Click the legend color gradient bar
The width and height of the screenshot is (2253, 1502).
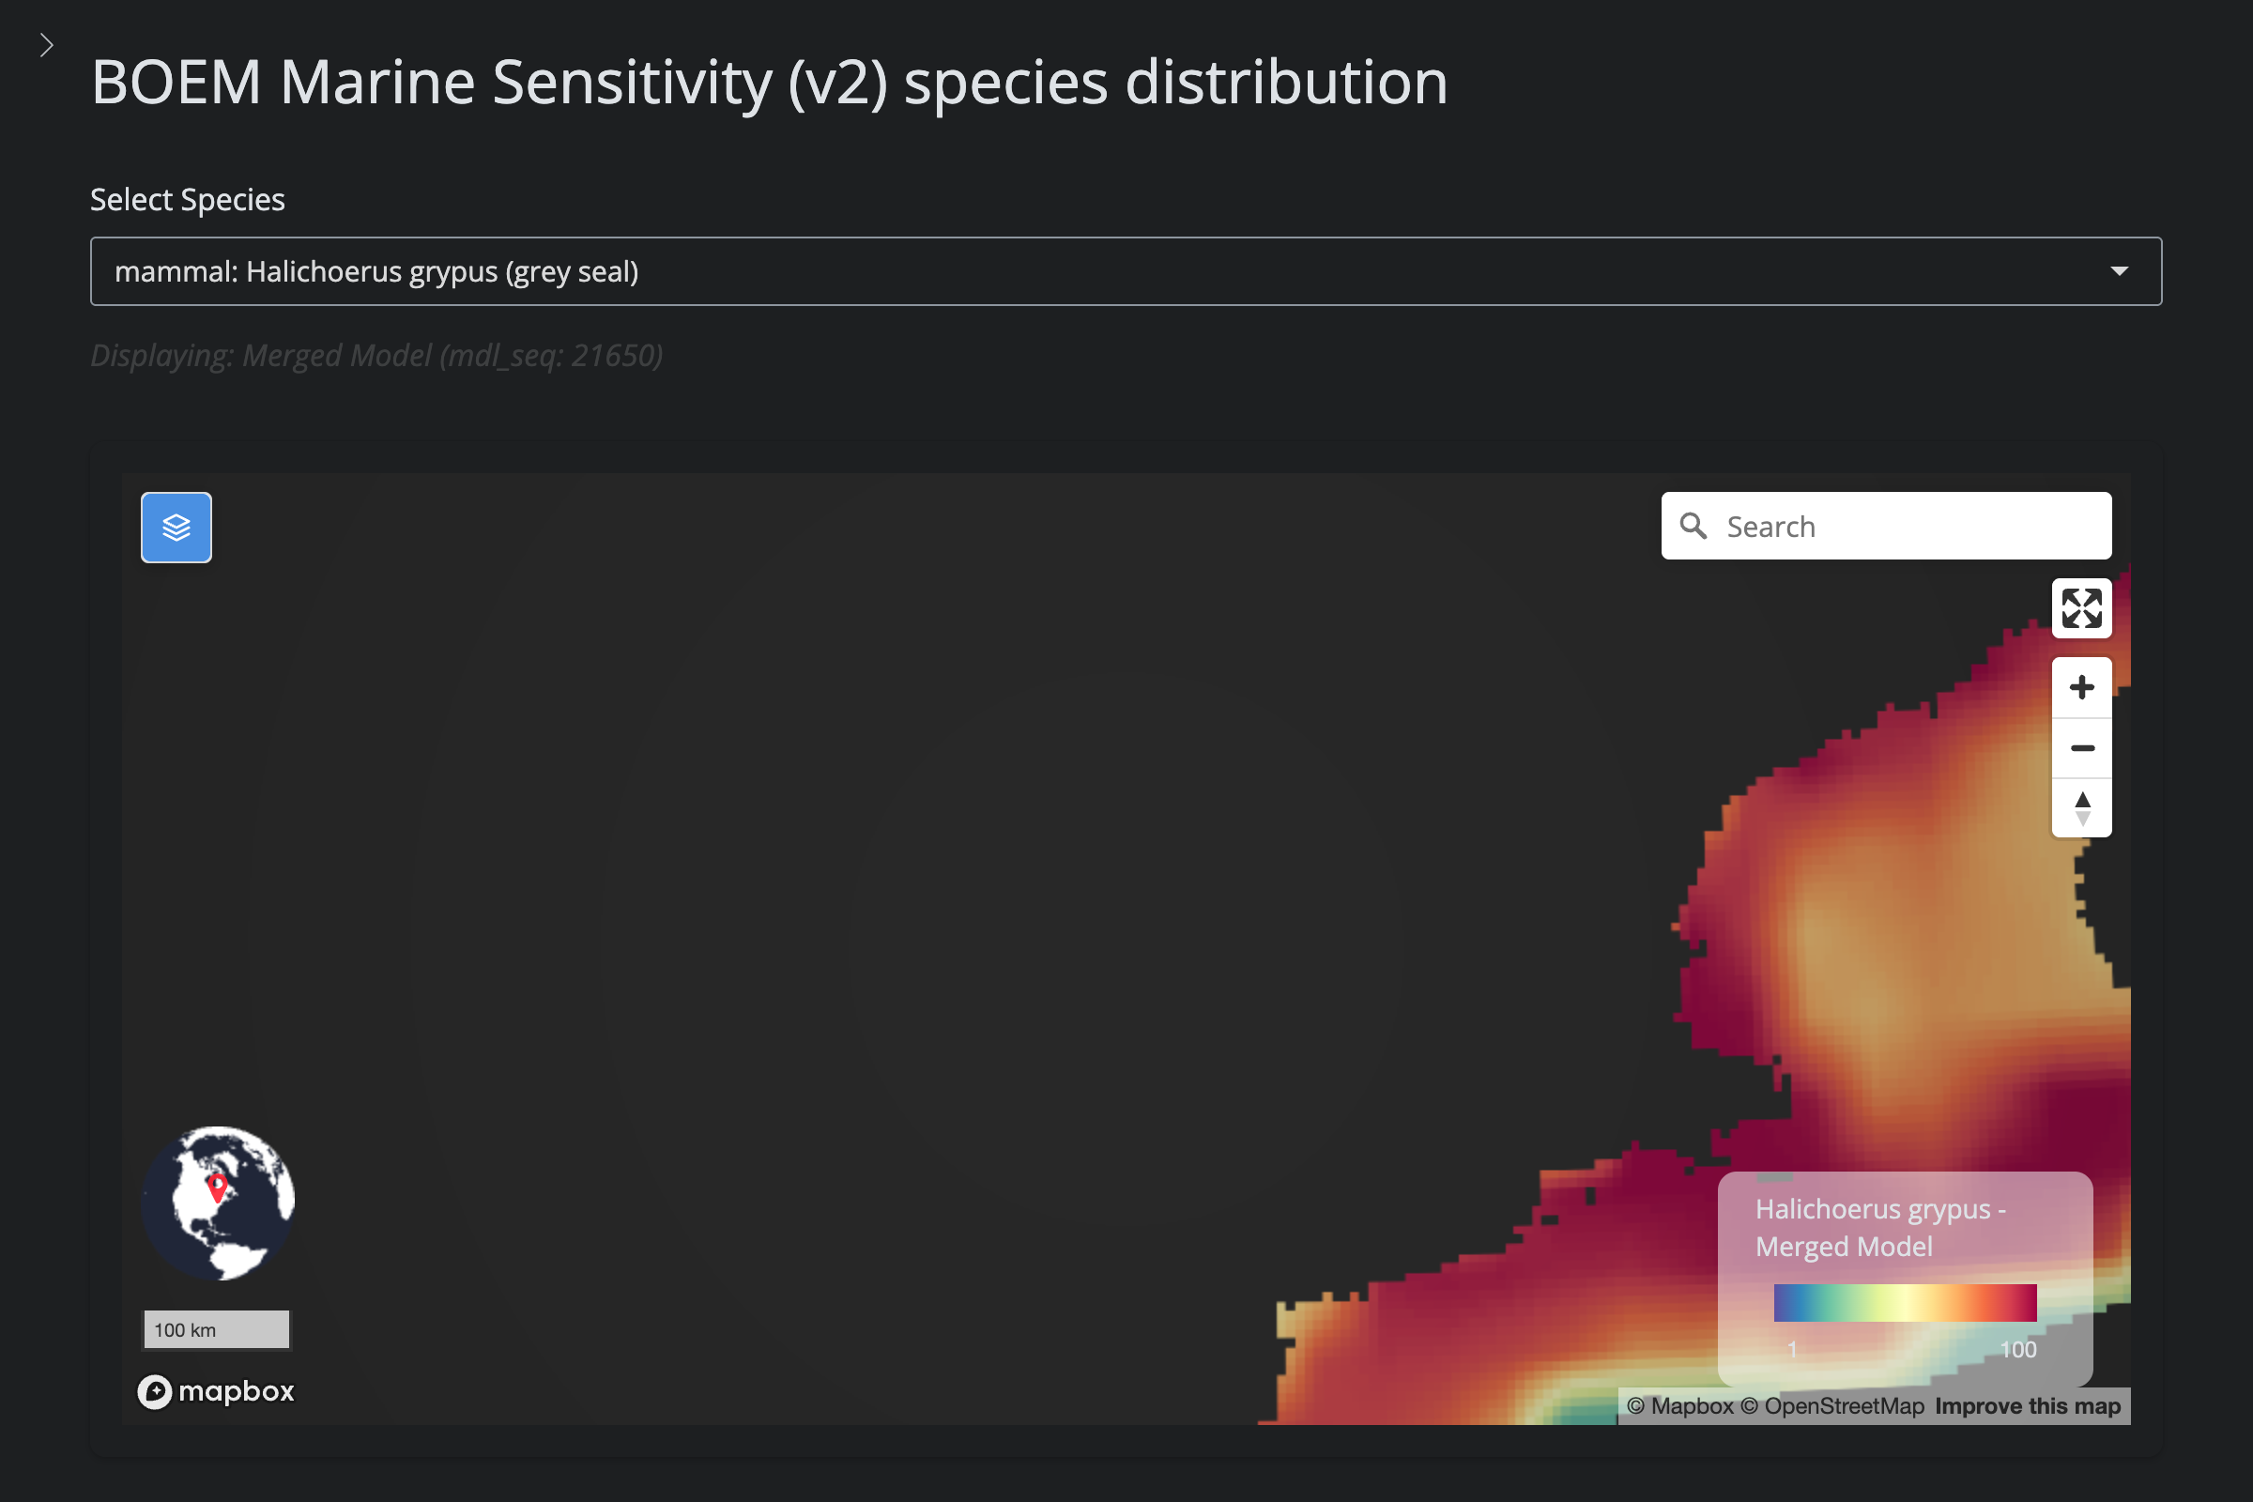(x=1905, y=1303)
